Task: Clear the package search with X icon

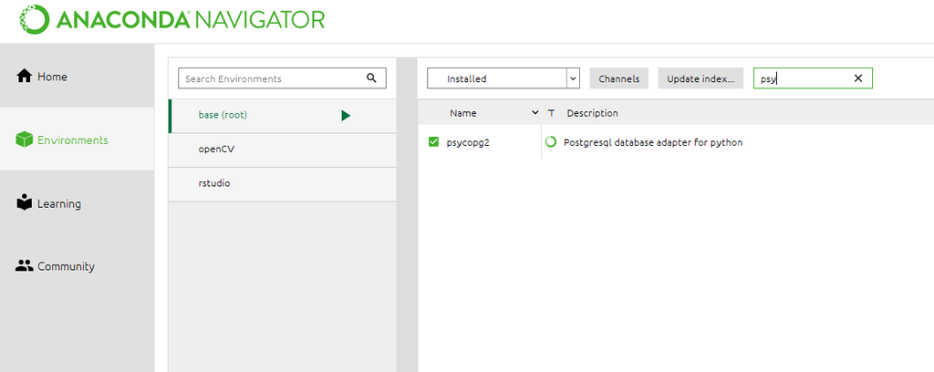Action: click(x=858, y=78)
